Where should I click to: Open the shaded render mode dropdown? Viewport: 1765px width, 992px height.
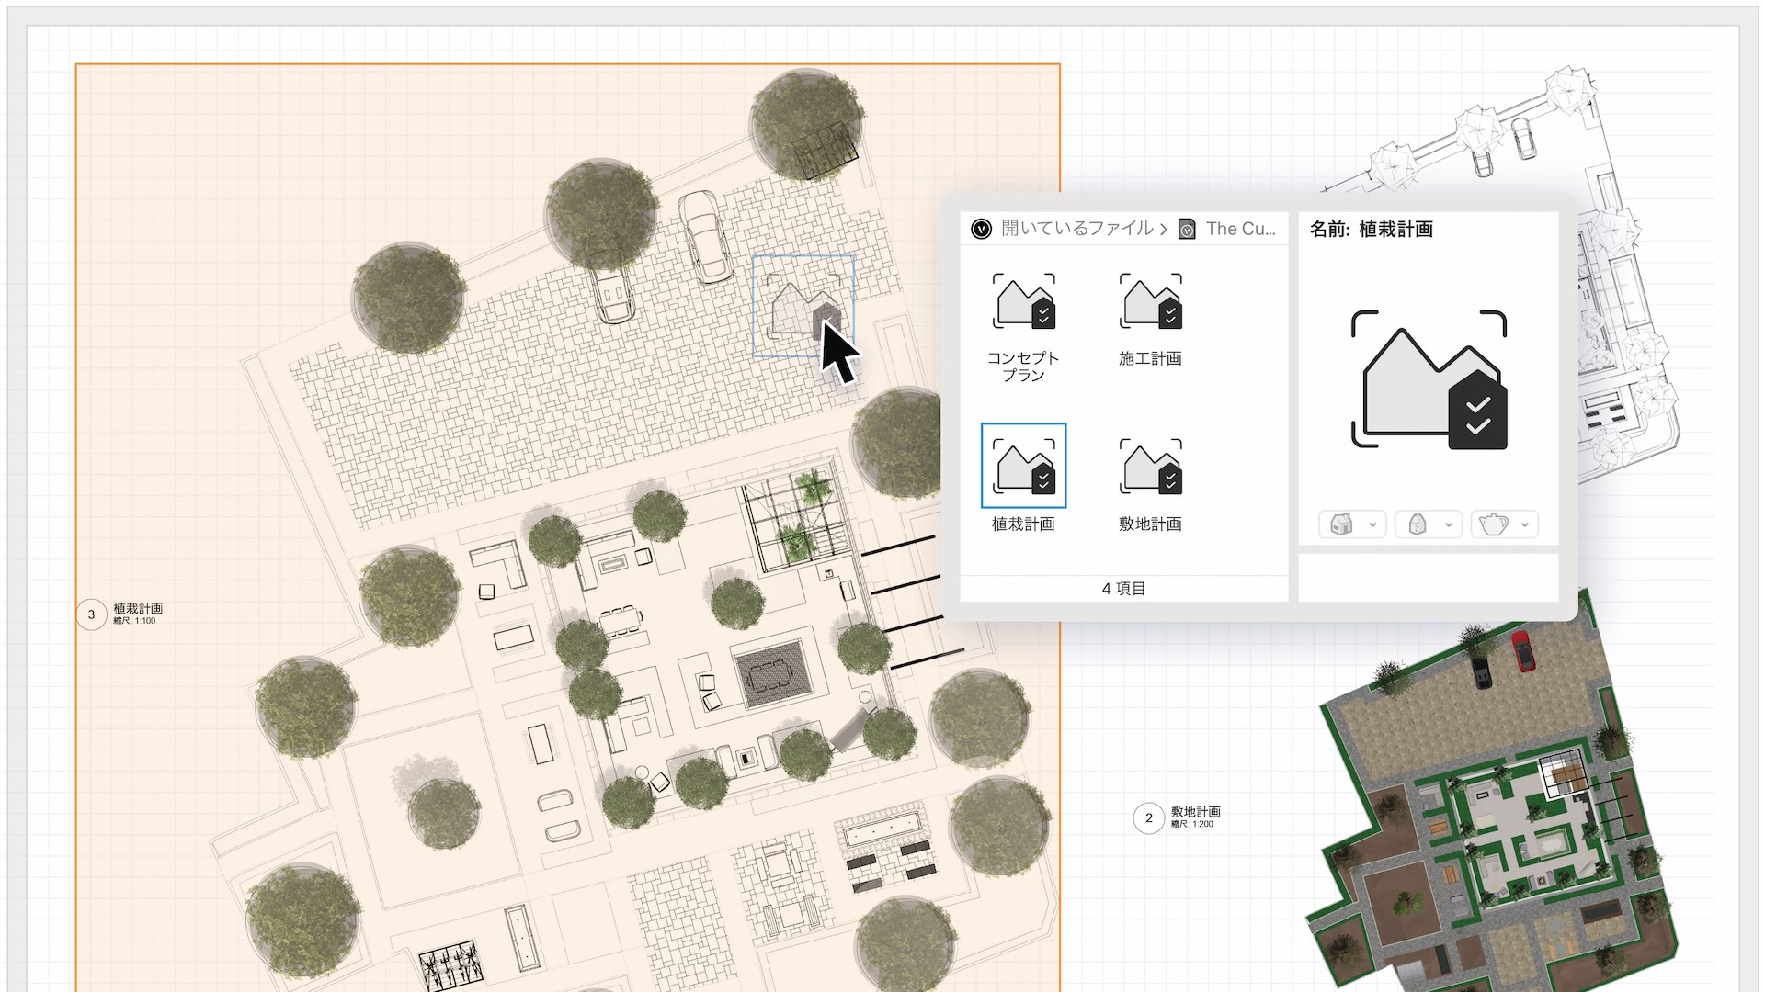pos(1429,524)
